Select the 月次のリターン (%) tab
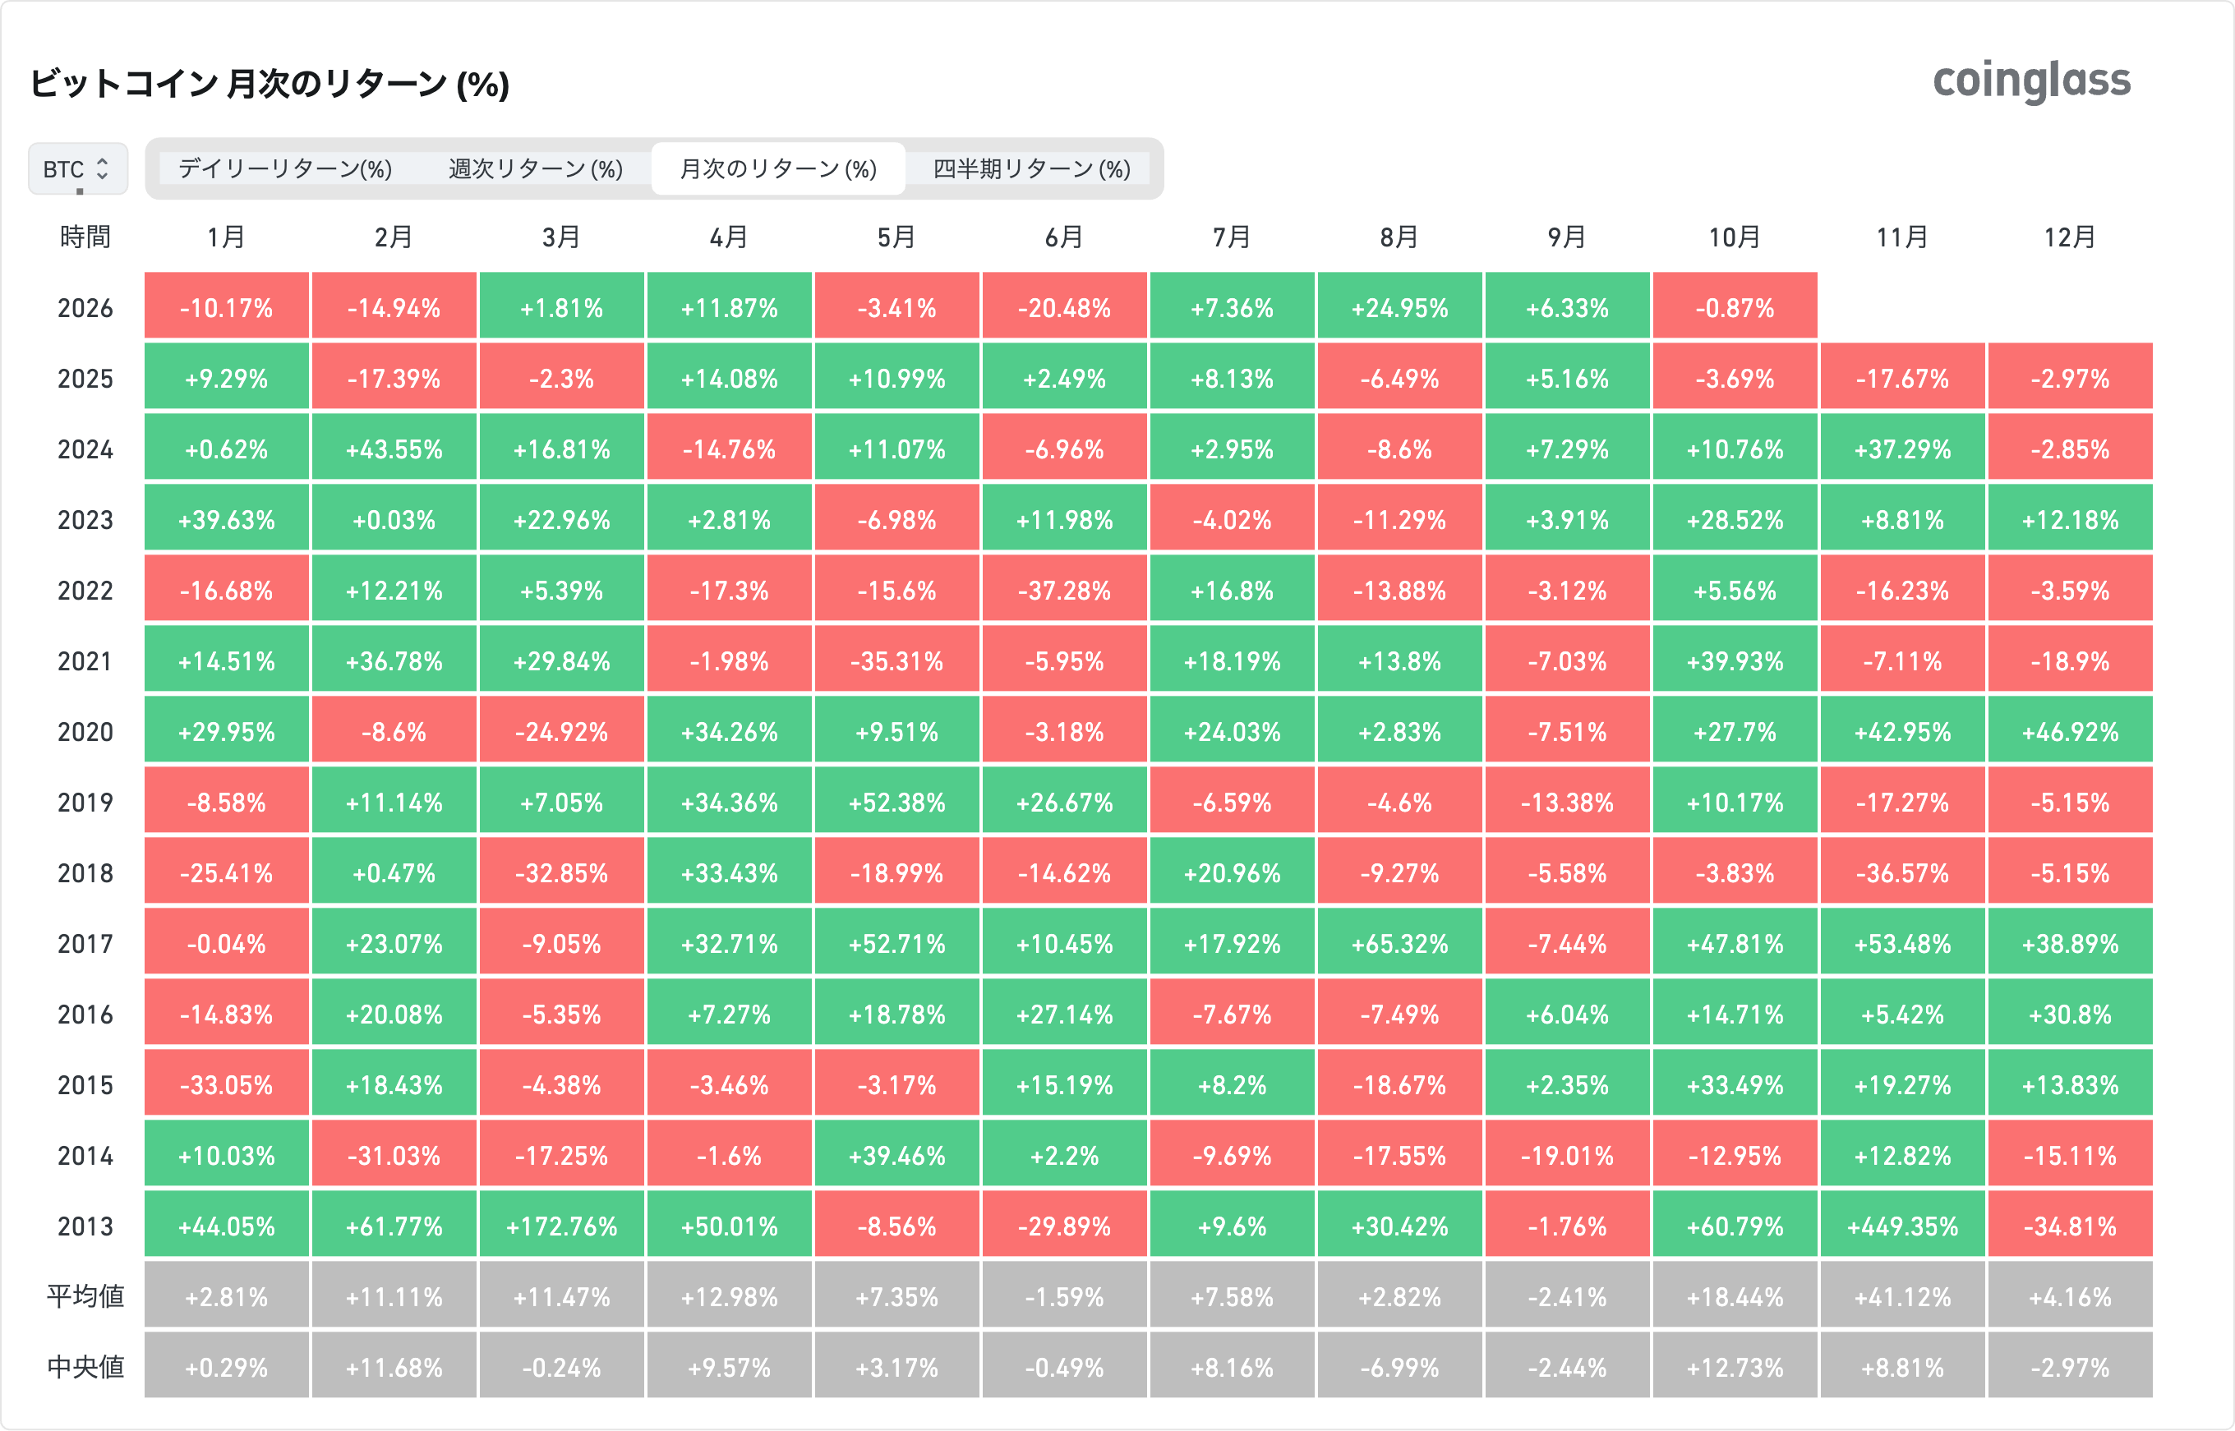 point(779,168)
